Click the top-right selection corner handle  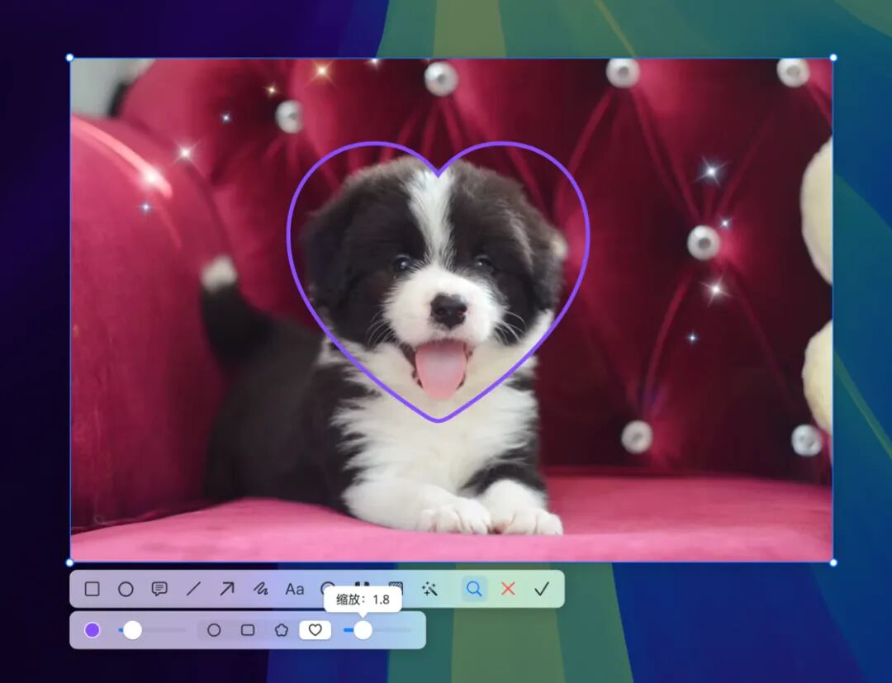coord(833,58)
